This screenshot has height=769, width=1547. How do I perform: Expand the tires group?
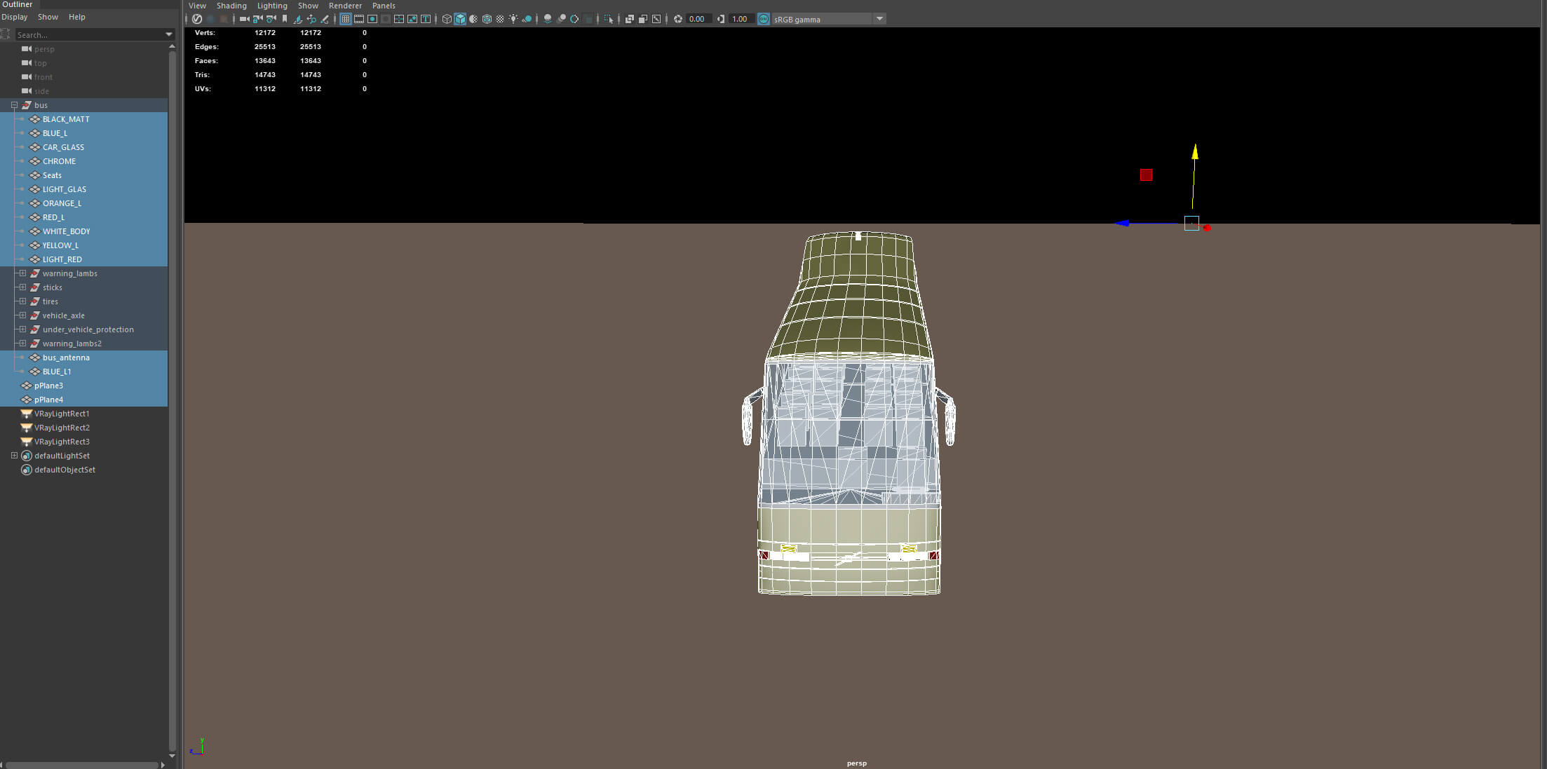click(22, 301)
